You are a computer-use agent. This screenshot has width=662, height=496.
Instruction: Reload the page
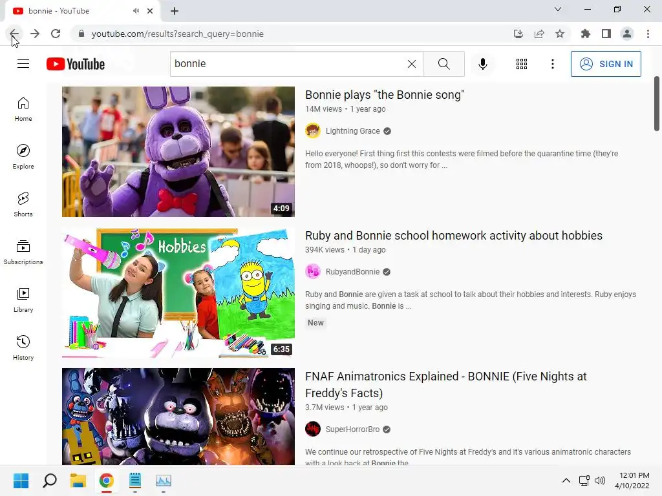coord(56,34)
